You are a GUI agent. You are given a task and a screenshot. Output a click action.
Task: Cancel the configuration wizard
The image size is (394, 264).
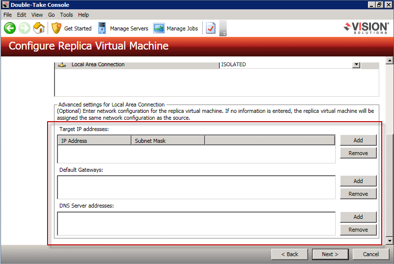coord(371,254)
